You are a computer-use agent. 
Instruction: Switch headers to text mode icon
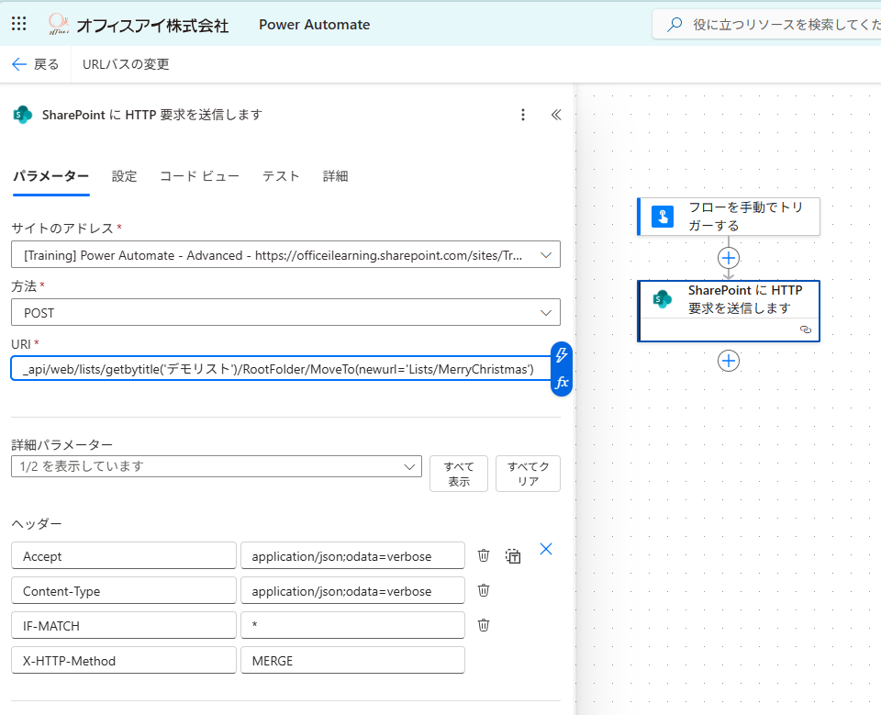pos(513,555)
